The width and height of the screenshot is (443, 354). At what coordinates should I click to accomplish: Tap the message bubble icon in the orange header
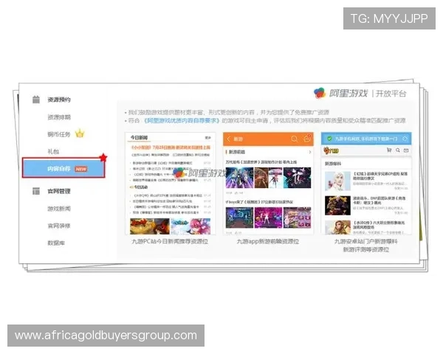307,139
